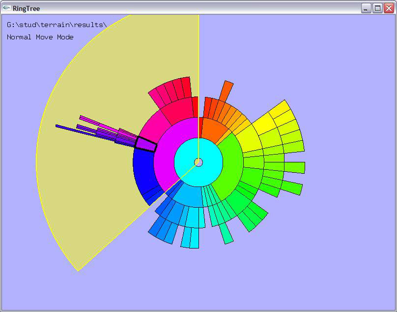Viewport: 397px width, 312px height.
Task: Select the large dark blue third-ring segment
Action: [143, 171]
